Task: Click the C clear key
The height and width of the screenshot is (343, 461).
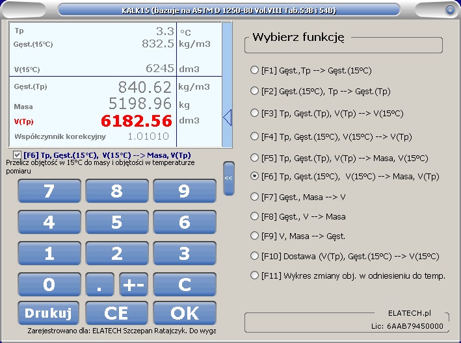Action: click(185, 285)
